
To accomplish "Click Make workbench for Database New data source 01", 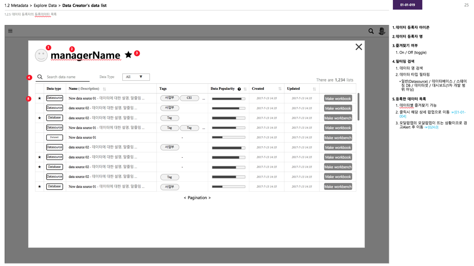I will click(x=338, y=187).
